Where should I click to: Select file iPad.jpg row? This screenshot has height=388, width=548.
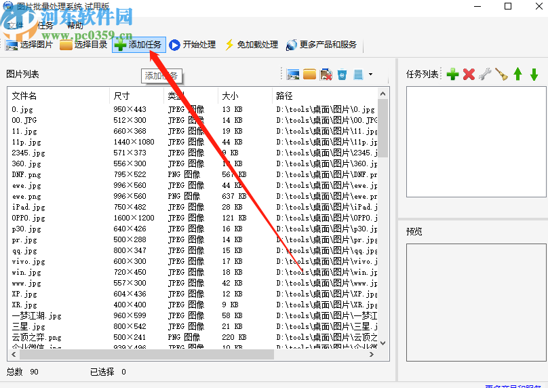(193, 207)
